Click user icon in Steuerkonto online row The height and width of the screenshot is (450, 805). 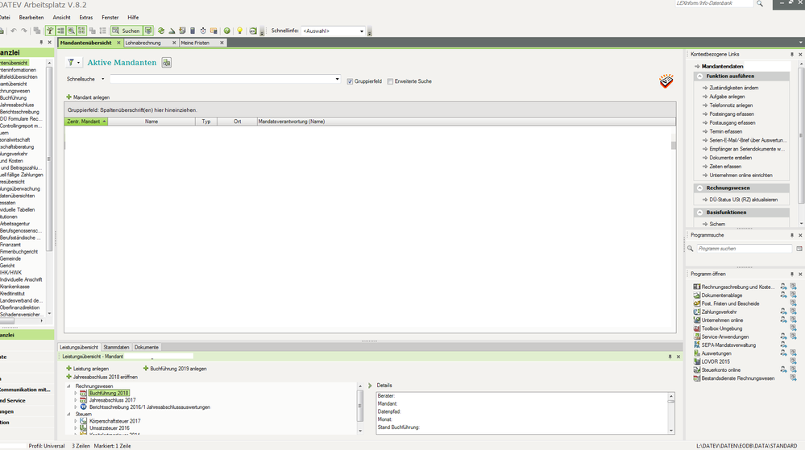tap(783, 369)
